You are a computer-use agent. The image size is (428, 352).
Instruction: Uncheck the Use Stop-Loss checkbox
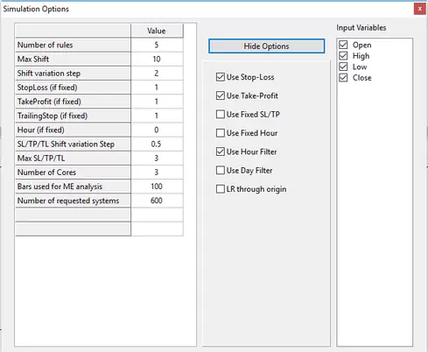point(221,77)
